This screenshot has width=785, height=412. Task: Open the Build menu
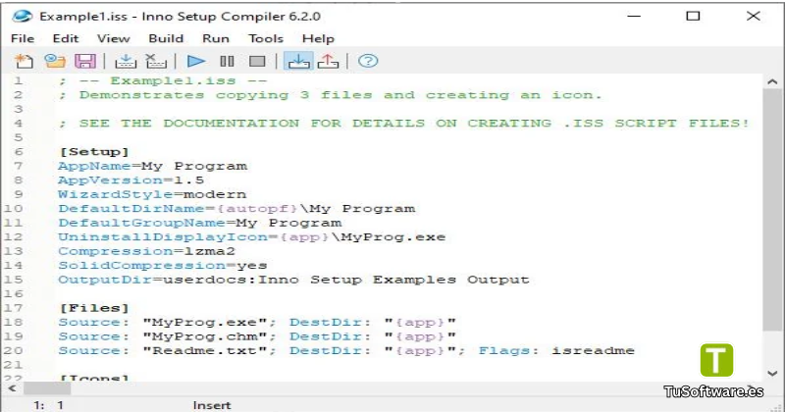point(166,38)
